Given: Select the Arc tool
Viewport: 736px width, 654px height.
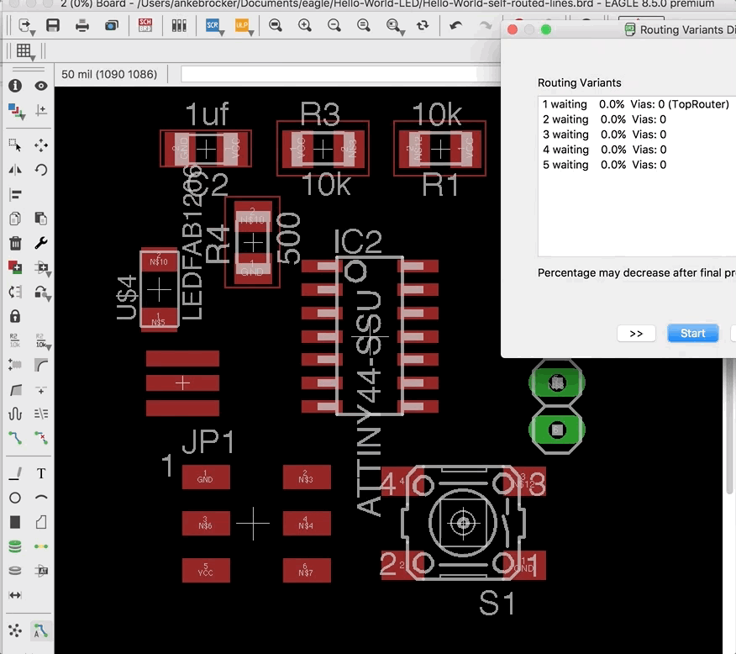Looking at the screenshot, I should click(41, 498).
